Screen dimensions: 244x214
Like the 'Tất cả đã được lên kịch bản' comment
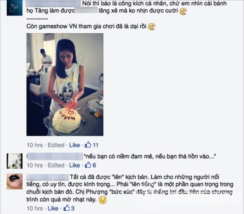pyautogui.click(x=53, y=208)
